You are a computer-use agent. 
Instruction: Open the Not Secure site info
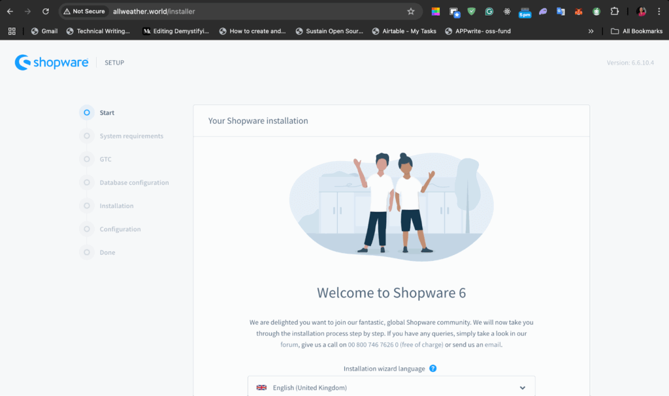[84, 12]
